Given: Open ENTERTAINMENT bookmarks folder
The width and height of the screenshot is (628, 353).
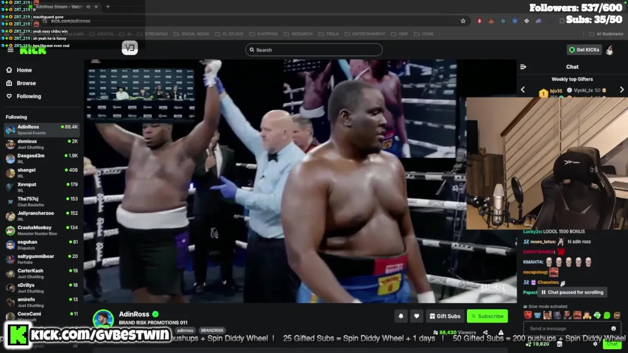Looking at the screenshot, I should pos(365,34).
